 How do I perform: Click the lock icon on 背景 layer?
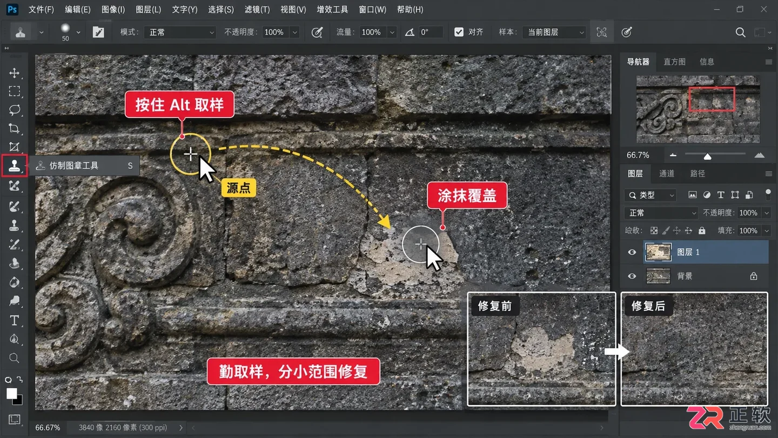coord(754,276)
